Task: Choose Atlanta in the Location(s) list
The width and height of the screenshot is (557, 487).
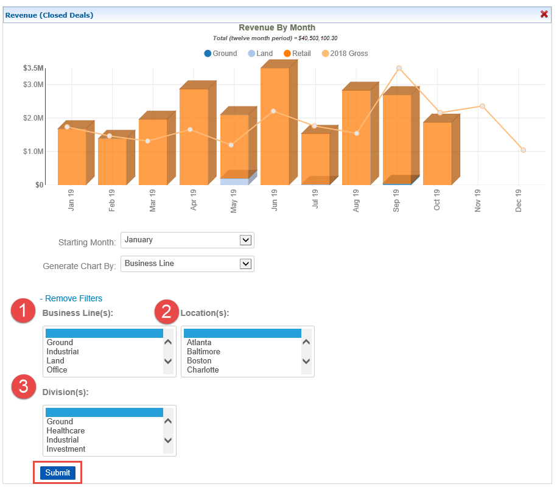Action: point(199,342)
